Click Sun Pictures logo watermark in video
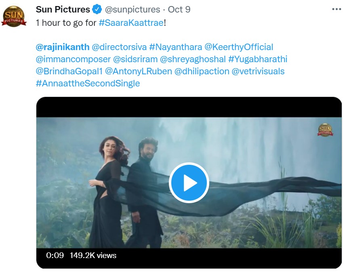Screen dimensions: 347x273 (325, 130)
